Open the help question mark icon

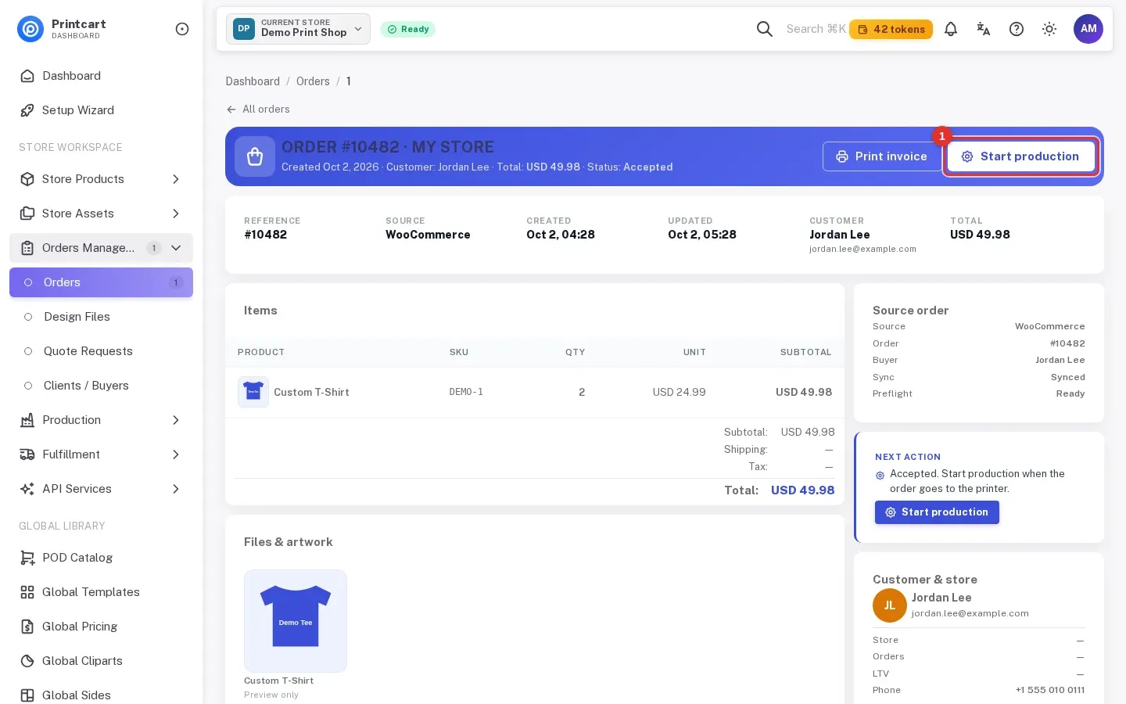pos(1017,29)
